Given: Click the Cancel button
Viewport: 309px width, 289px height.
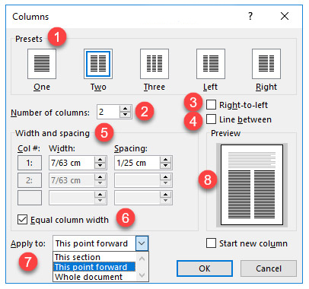Looking at the screenshot, I should (x=269, y=268).
